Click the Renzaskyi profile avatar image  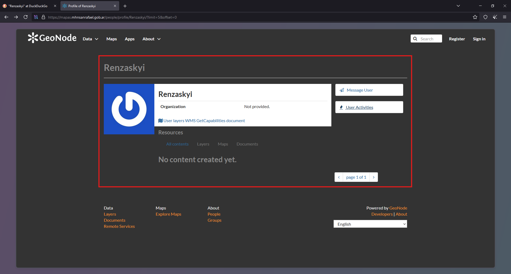(129, 109)
